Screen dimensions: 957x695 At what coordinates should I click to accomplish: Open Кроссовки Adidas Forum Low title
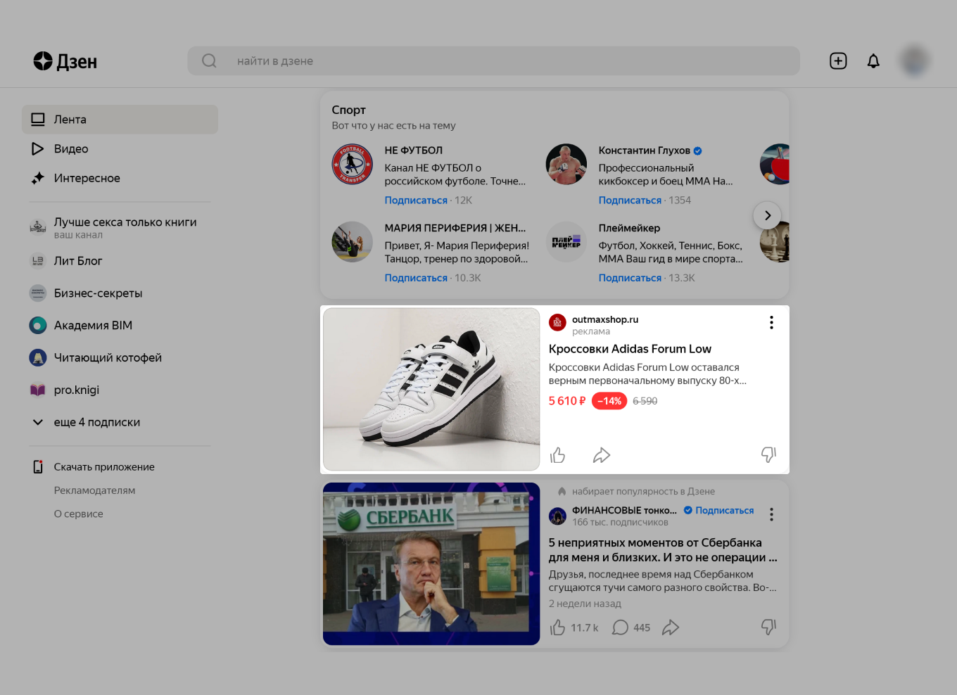[630, 349]
